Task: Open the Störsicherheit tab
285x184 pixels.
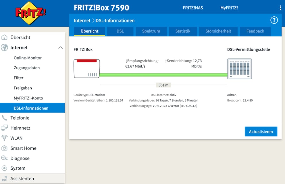Action: click(x=218, y=31)
